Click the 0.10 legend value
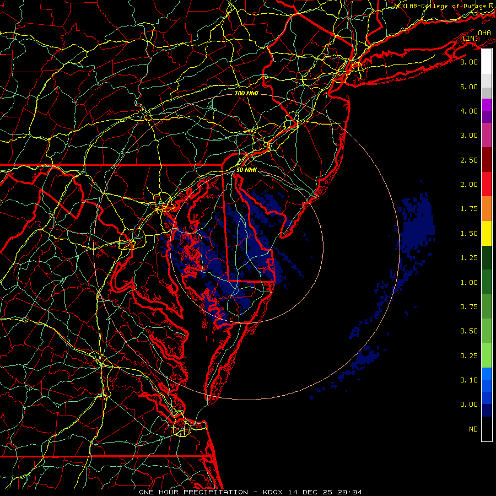The height and width of the screenshot is (496, 496). [469, 380]
